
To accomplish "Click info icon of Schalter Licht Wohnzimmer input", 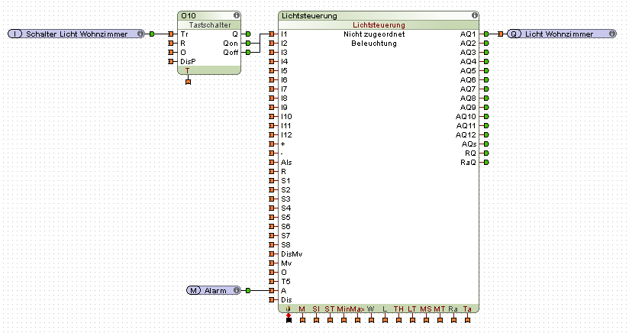I will point(140,34).
